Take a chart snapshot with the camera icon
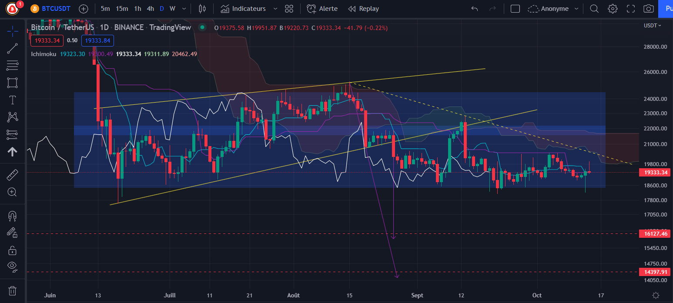 (x=648, y=8)
